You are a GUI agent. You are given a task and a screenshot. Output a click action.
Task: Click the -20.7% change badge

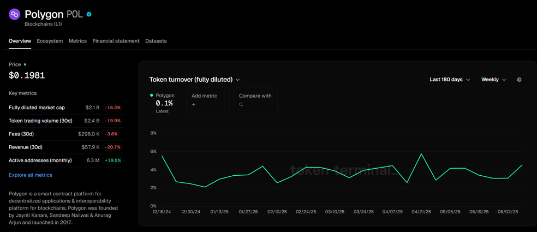(113, 147)
